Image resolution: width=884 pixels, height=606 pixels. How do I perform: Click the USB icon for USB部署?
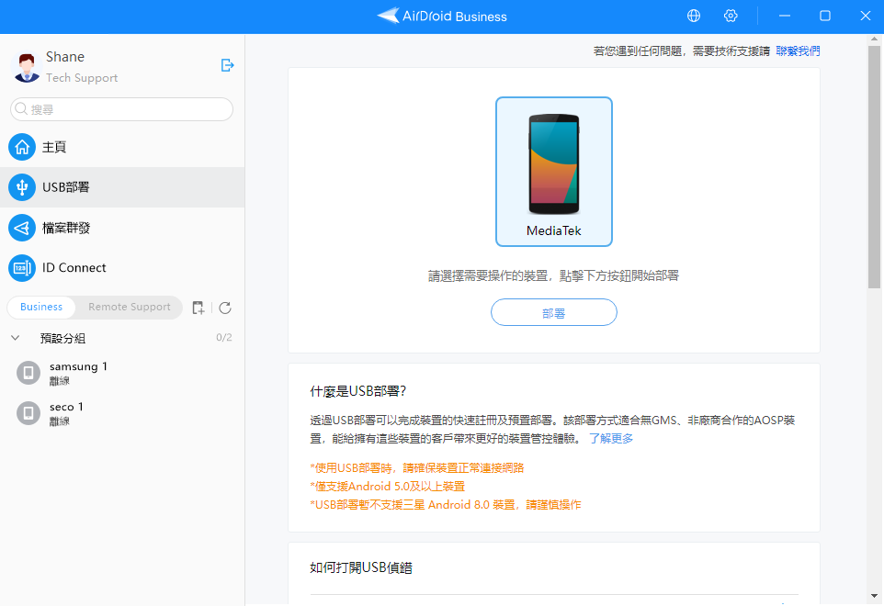22,187
